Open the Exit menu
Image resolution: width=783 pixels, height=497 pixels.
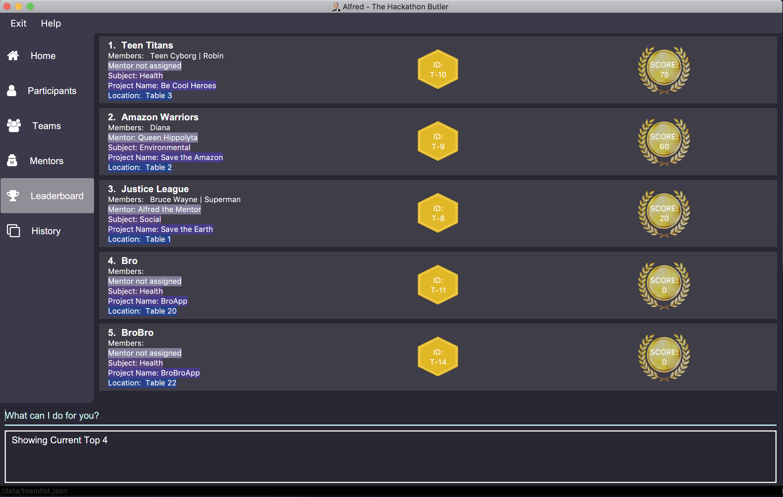pos(18,23)
